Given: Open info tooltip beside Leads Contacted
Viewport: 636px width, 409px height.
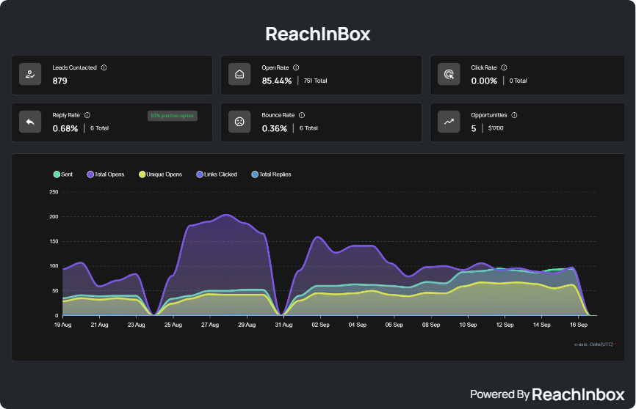Looking at the screenshot, I should tap(104, 67).
